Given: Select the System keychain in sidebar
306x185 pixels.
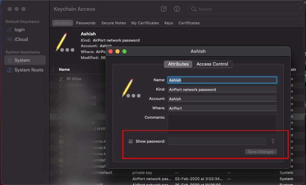Looking at the screenshot, I should click(x=25, y=60).
